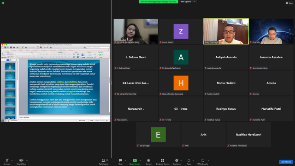Expand arrow beside Apps
The height and width of the screenshot is (166, 295).
(x=193, y=160)
